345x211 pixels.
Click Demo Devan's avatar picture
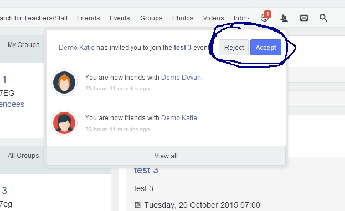(x=64, y=83)
